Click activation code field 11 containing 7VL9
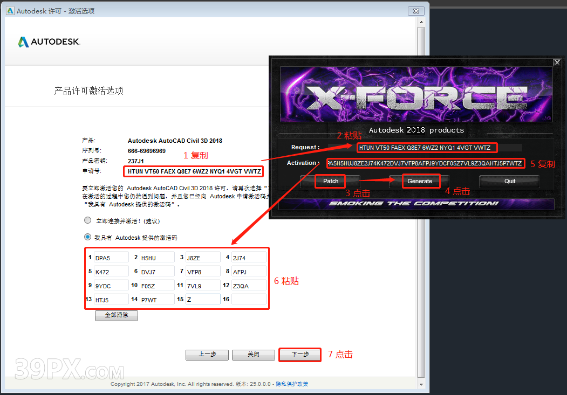The width and height of the screenshot is (567, 395). click(203, 285)
